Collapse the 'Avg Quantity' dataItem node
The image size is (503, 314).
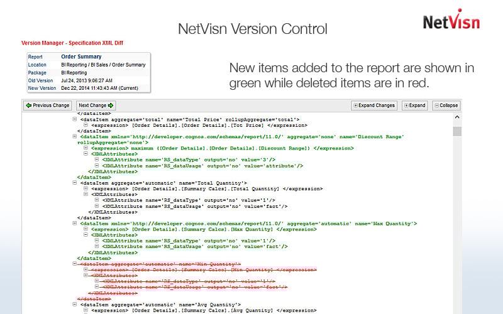point(74,305)
